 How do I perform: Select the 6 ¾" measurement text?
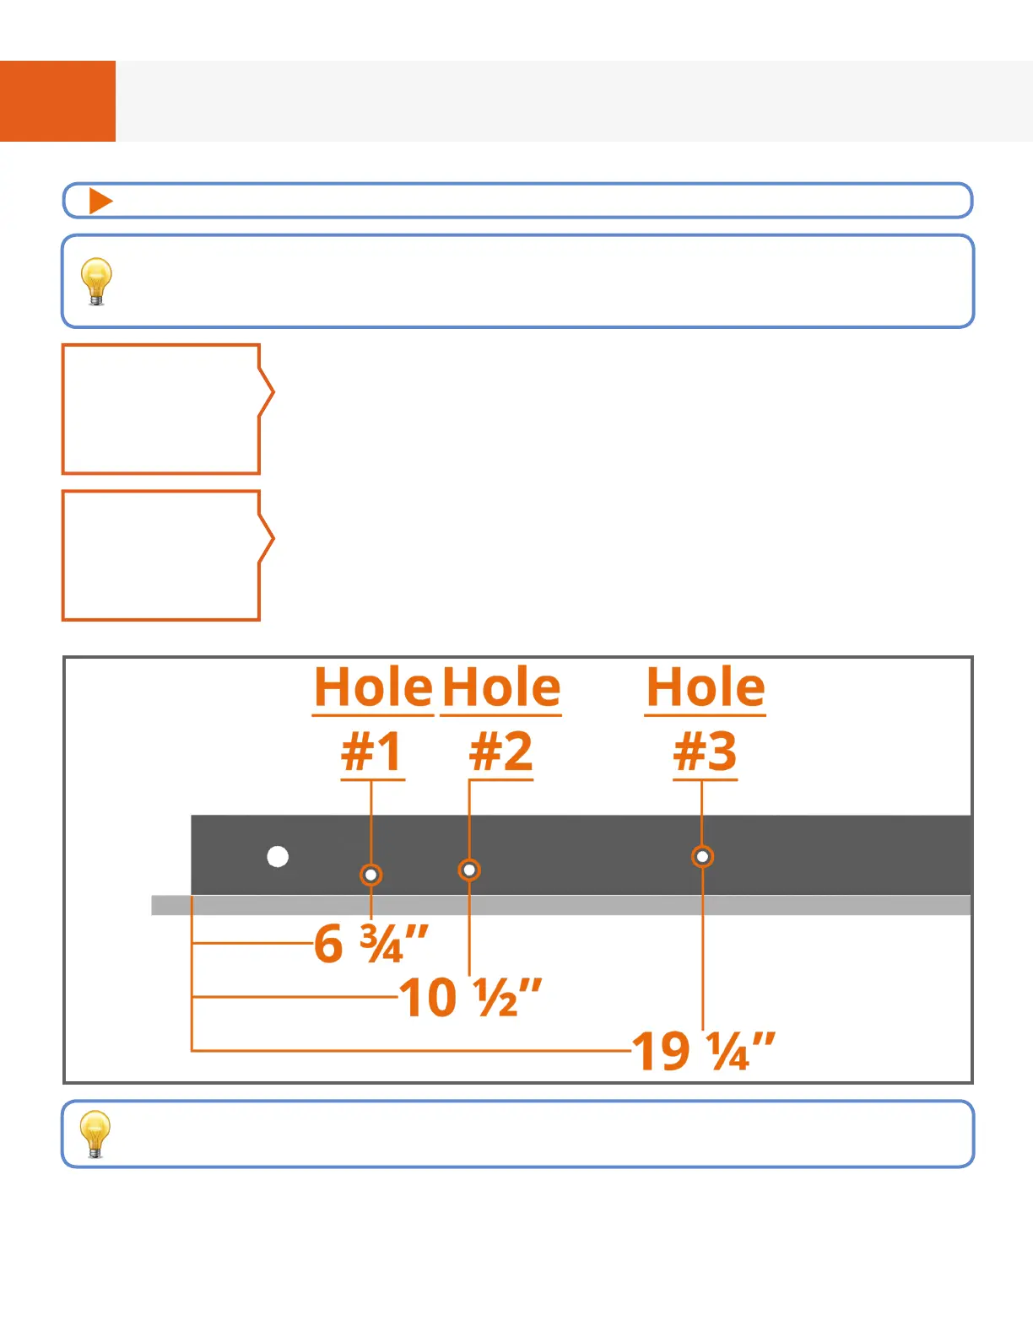(x=371, y=944)
